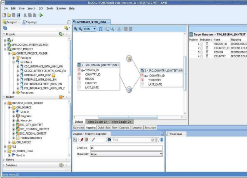Click the warning triangle errors icon
The image size is (247, 178).
[x=119, y=29]
